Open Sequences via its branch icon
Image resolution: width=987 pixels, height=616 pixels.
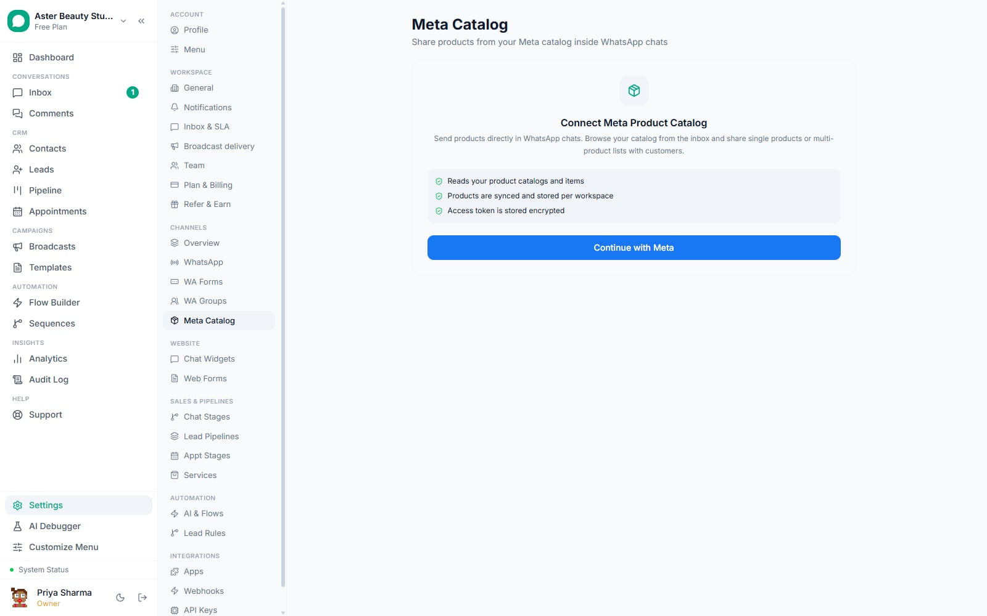click(17, 323)
